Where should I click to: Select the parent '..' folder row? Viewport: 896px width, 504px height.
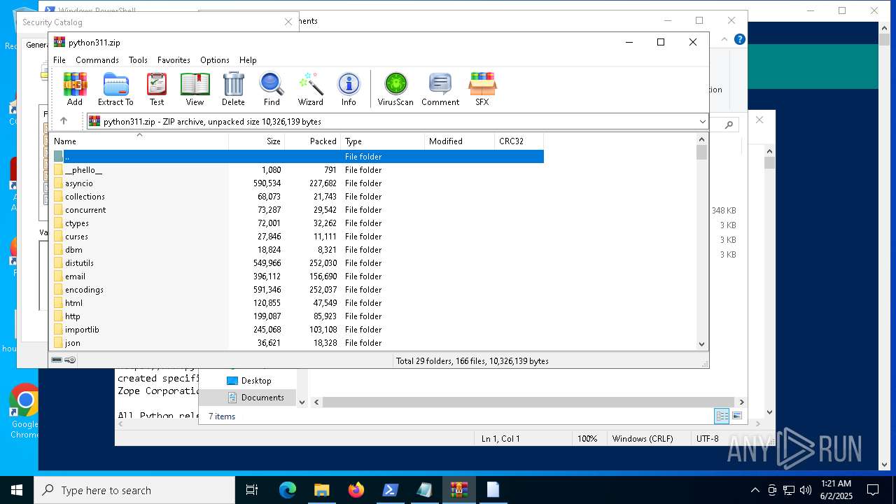pos(298,157)
